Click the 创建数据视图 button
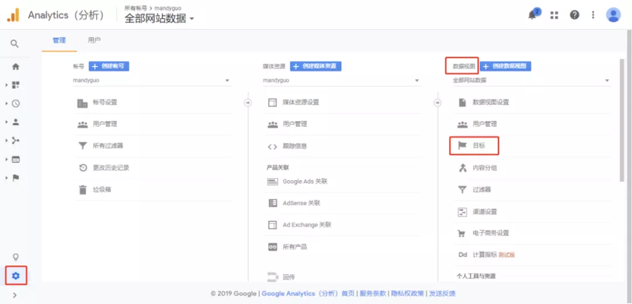Image resolution: width=632 pixels, height=304 pixels. pos(506,66)
